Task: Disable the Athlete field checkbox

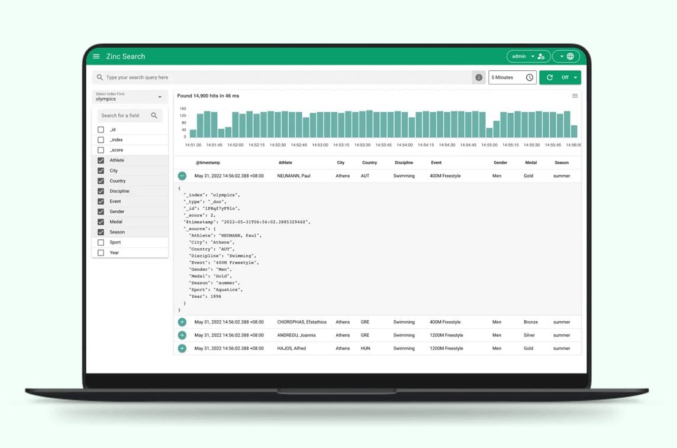Action: click(101, 160)
